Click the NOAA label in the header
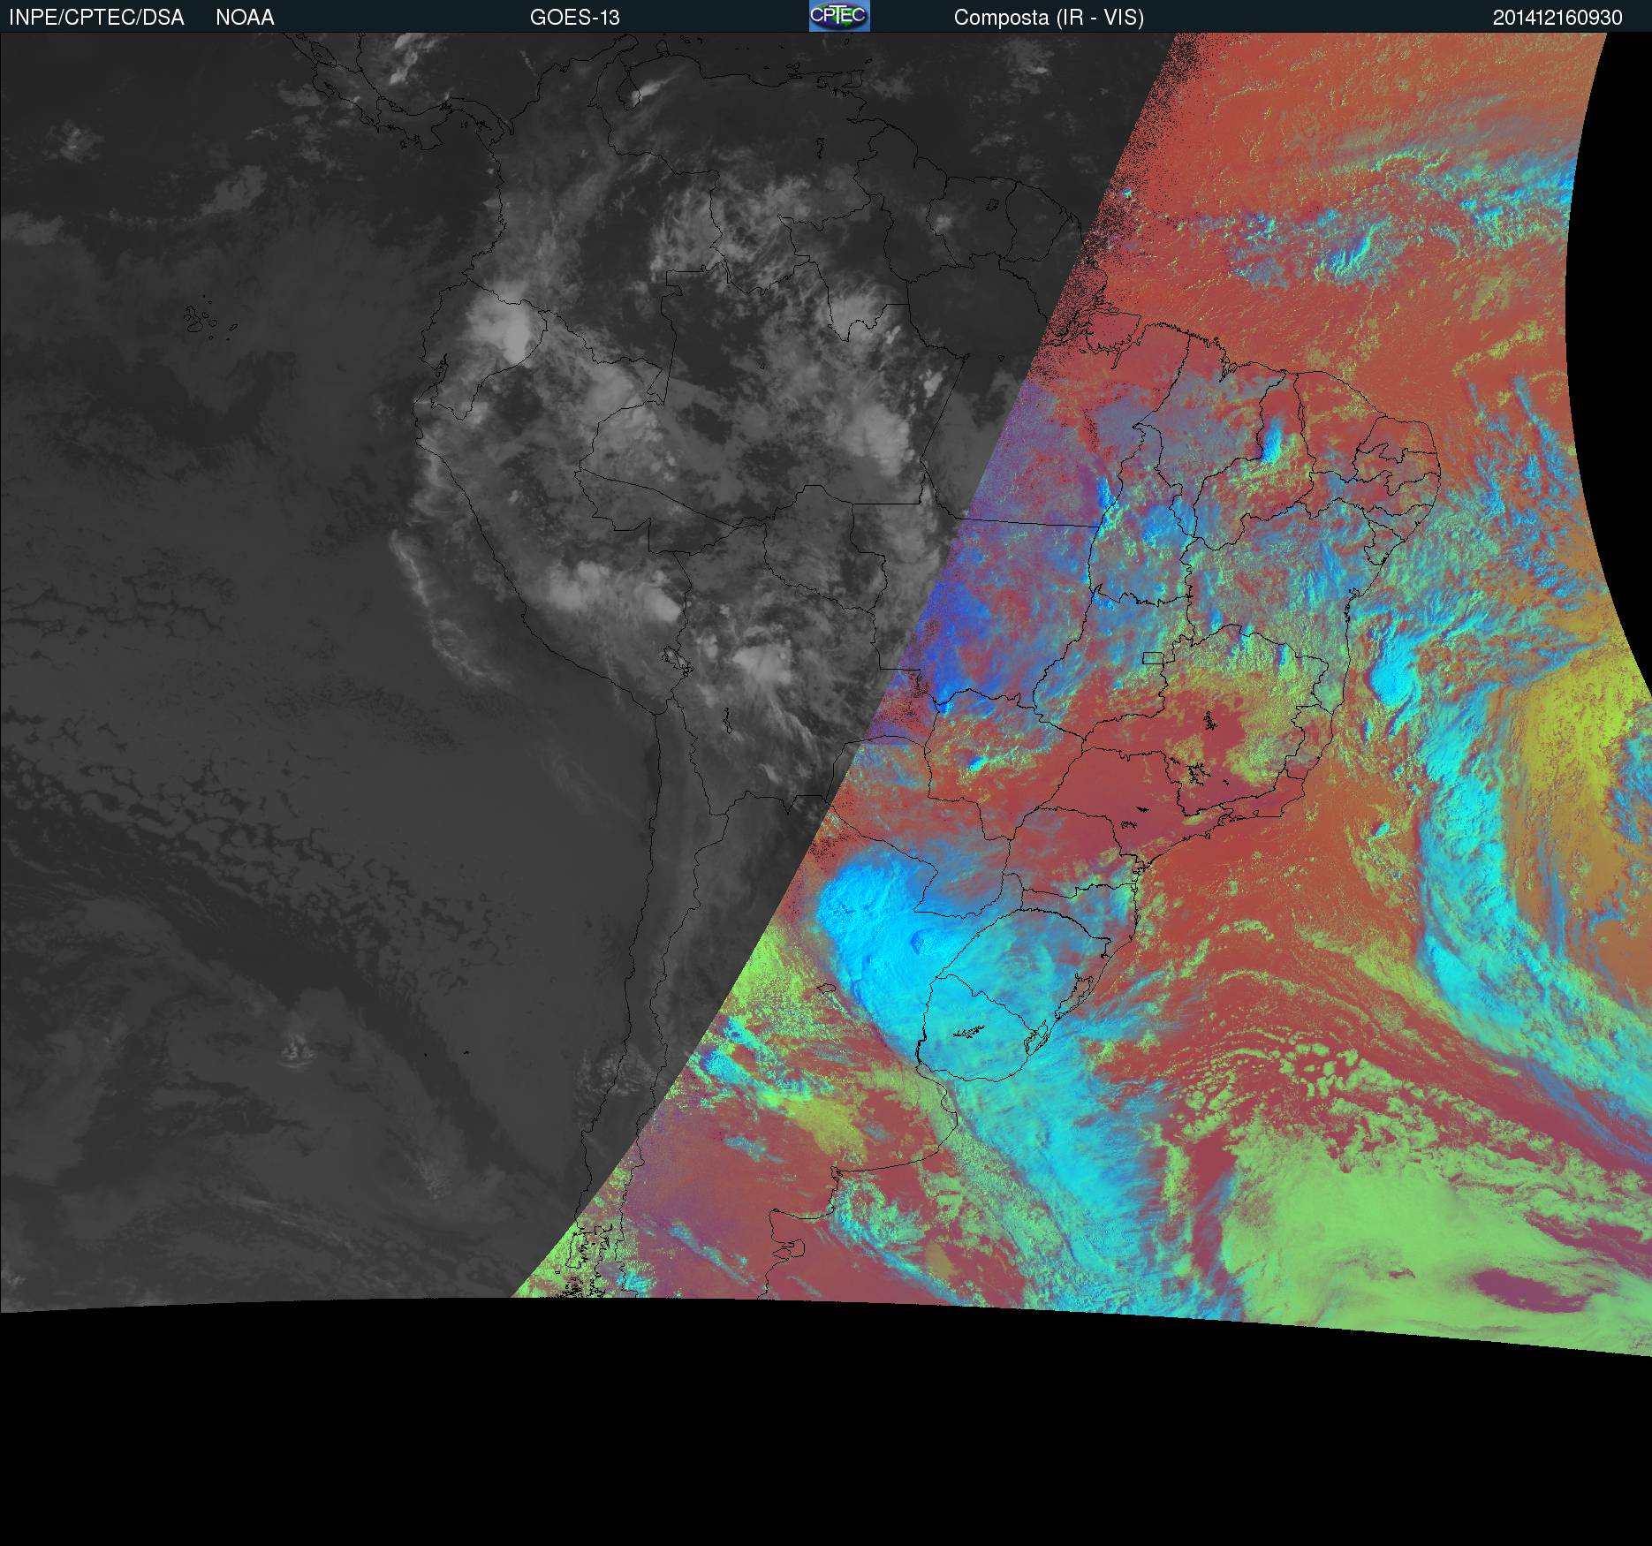1652x1546 pixels. [245, 18]
